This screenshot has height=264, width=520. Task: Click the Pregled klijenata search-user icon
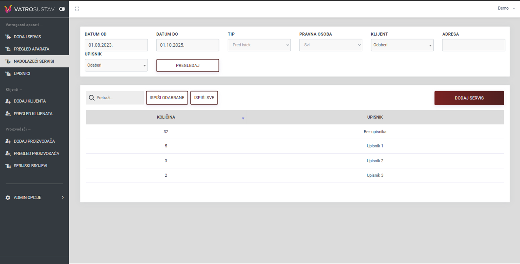8,113
